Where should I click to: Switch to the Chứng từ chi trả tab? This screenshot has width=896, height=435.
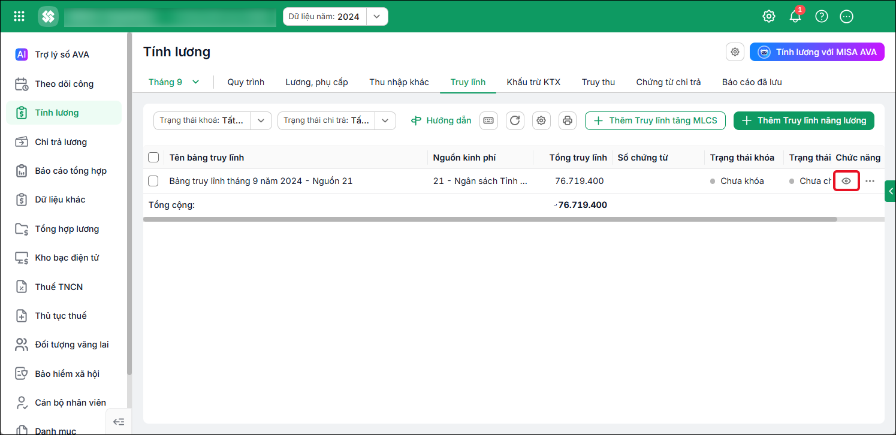tap(668, 82)
